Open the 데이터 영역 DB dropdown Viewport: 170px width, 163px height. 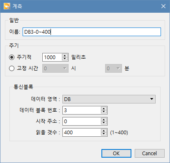point(109,99)
